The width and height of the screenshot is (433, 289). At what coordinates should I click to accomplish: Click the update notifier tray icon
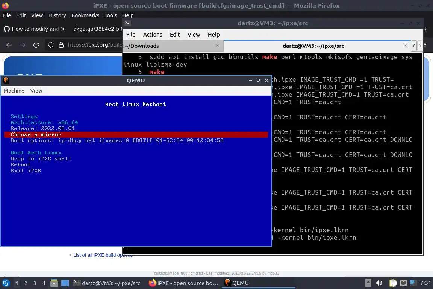(412, 282)
